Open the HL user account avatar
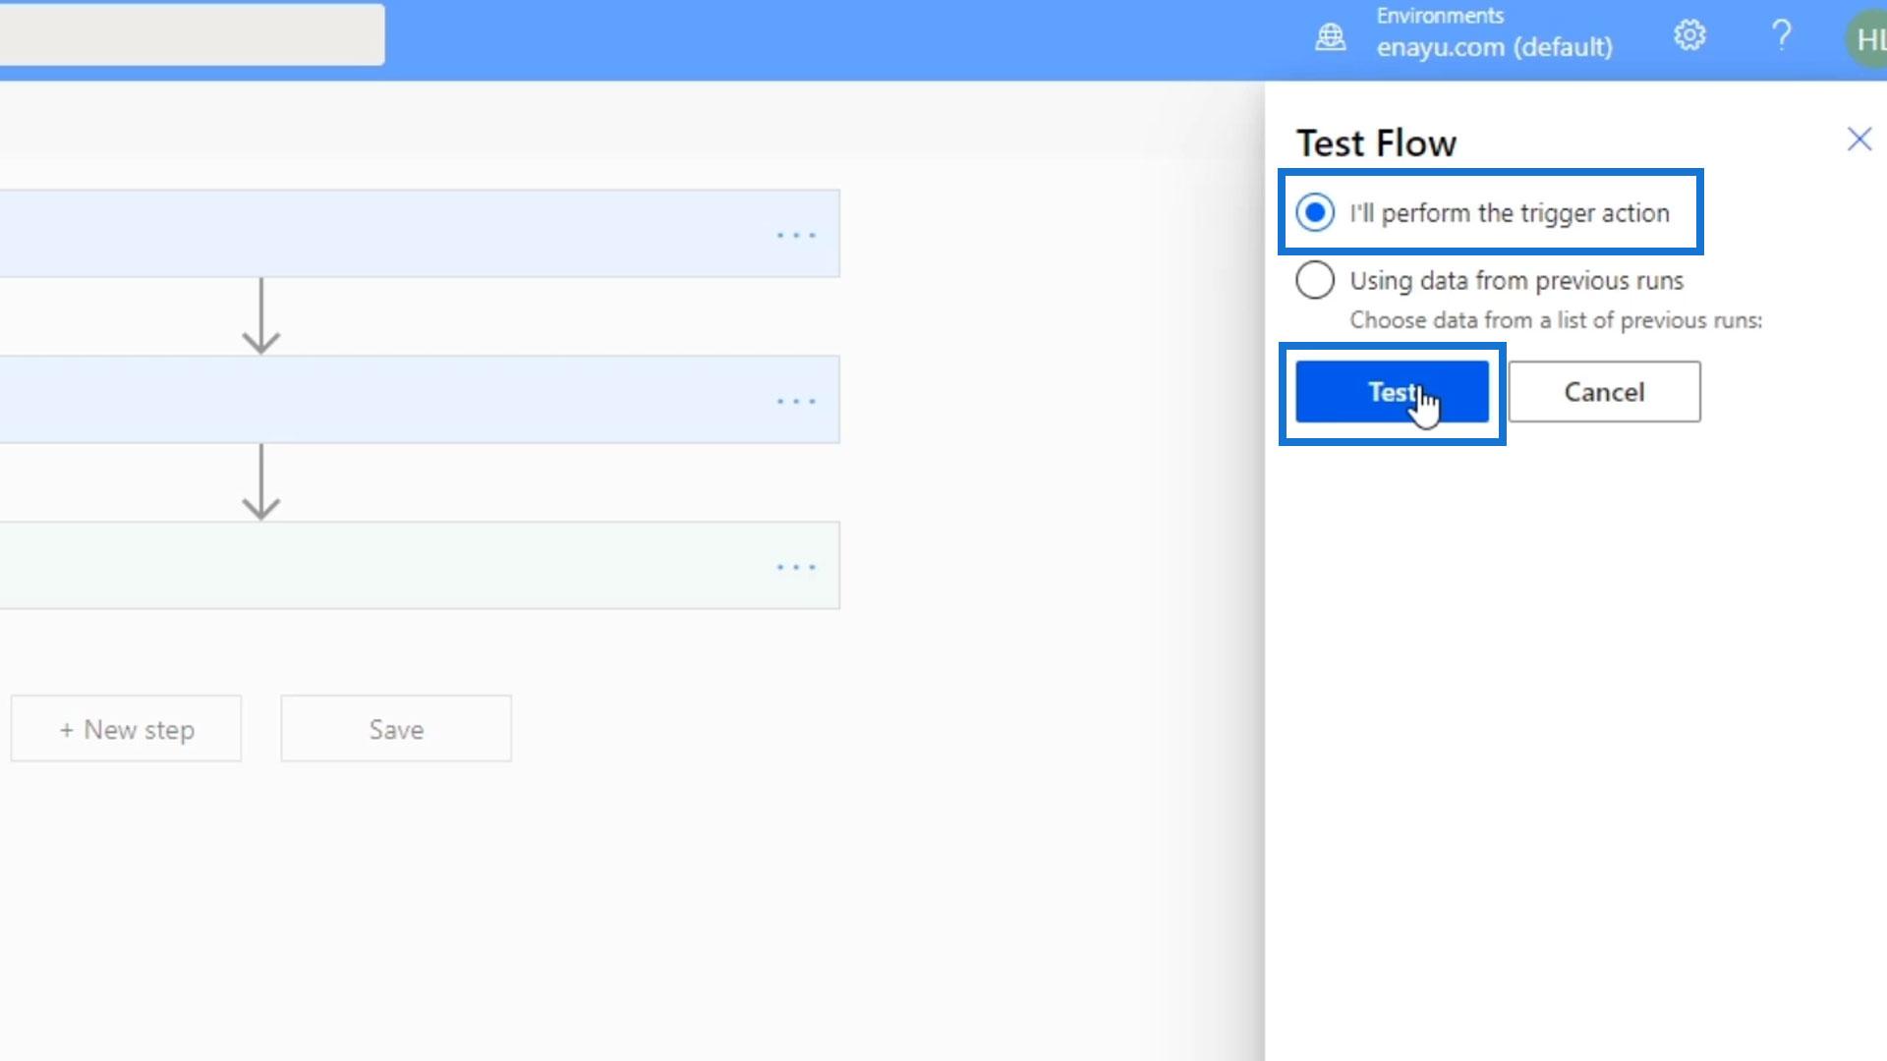The height and width of the screenshot is (1061, 1887). click(x=1866, y=39)
